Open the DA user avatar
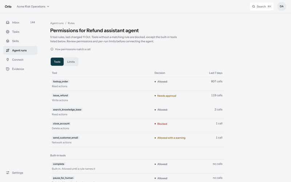 point(282,7)
